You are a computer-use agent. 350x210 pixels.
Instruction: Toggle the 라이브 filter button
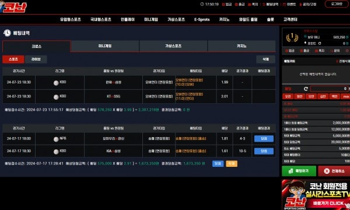36,59
